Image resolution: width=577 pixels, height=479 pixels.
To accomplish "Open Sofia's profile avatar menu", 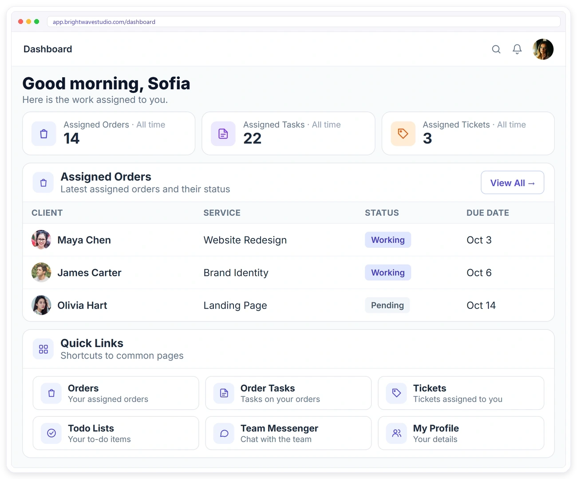I will pyautogui.click(x=543, y=49).
